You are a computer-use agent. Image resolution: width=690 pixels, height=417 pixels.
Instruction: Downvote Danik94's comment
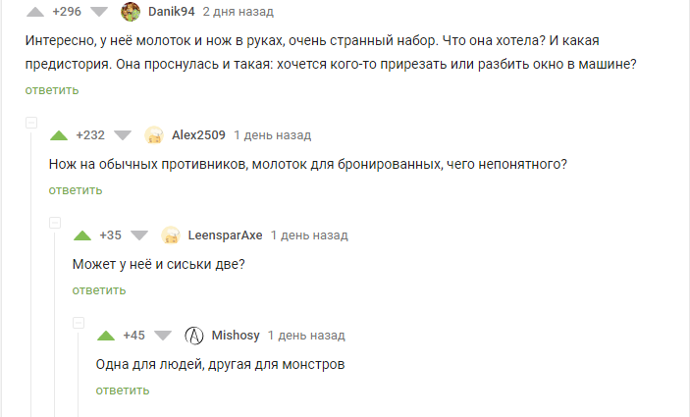99,12
